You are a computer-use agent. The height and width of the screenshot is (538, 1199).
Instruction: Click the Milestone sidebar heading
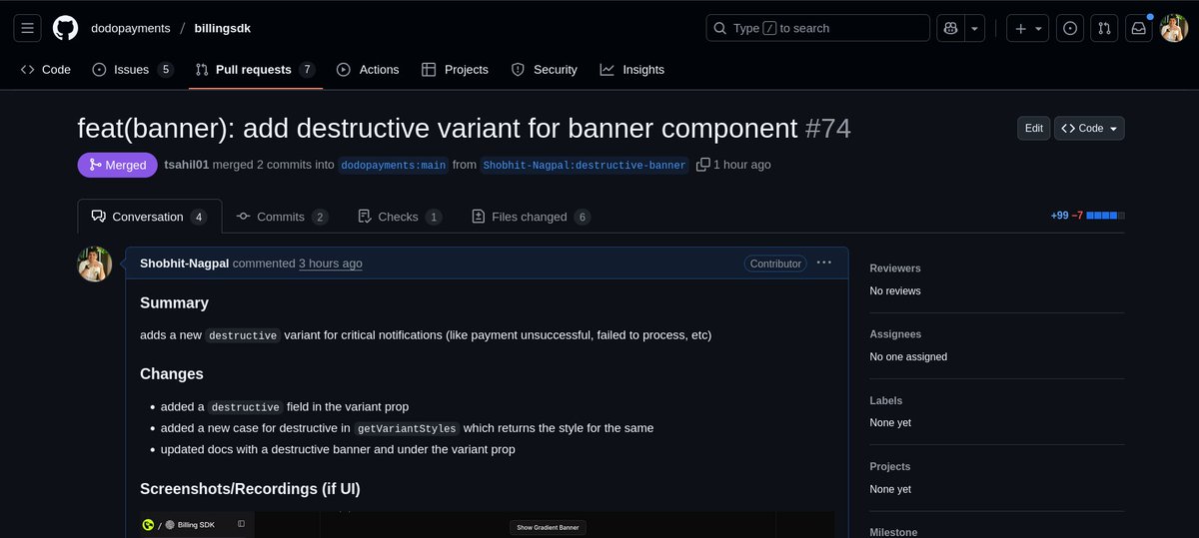click(x=894, y=532)
